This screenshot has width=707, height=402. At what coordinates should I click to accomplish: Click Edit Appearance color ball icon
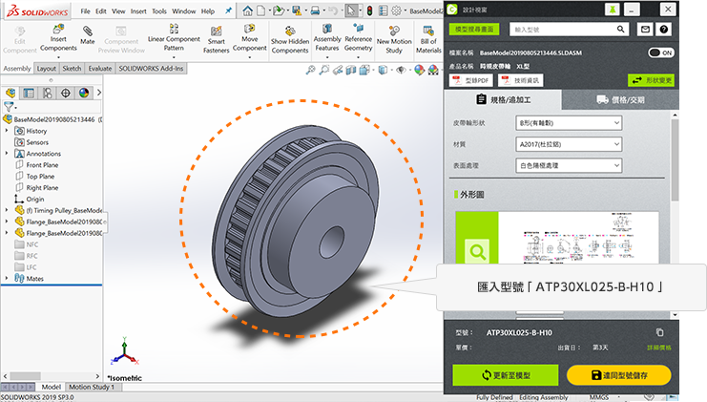[x=419, y=70]
